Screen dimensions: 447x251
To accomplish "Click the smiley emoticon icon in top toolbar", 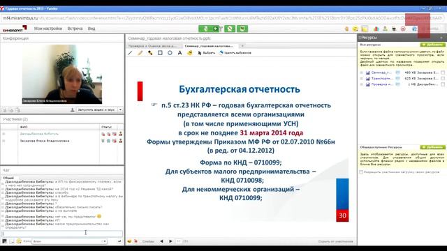I will pyautogui.click(x=356, y=29).
